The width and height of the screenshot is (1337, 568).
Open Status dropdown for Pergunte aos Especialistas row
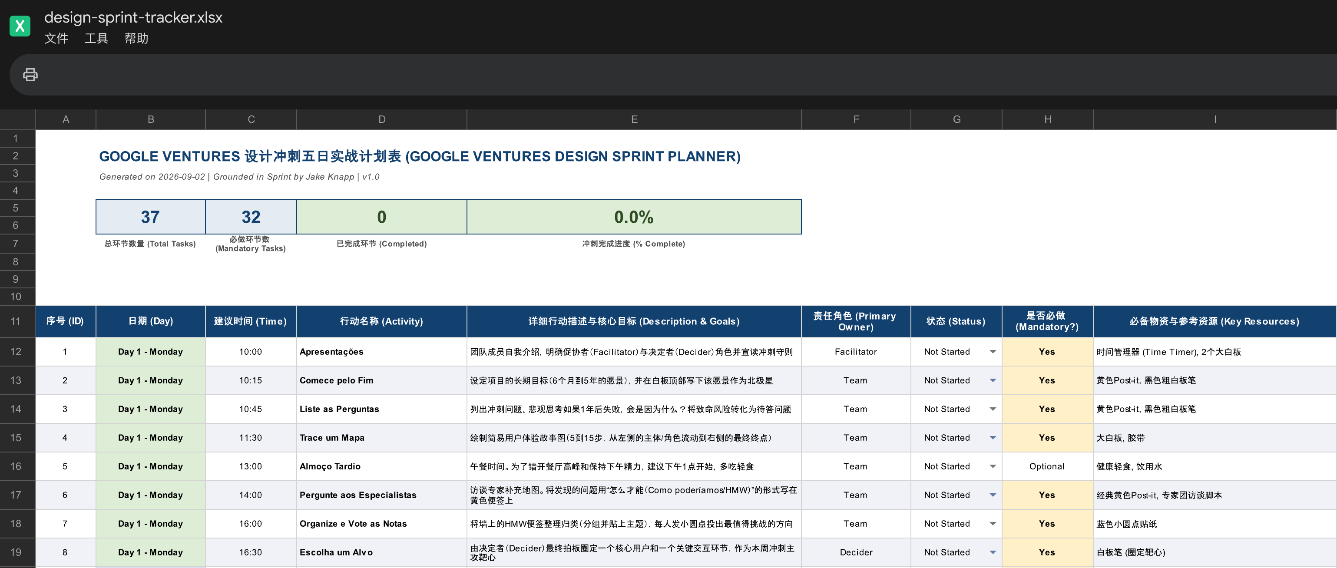pos(993,495)
